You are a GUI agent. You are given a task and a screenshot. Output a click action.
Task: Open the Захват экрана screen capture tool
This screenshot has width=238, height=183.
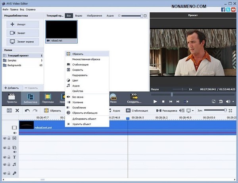point(23,41)
